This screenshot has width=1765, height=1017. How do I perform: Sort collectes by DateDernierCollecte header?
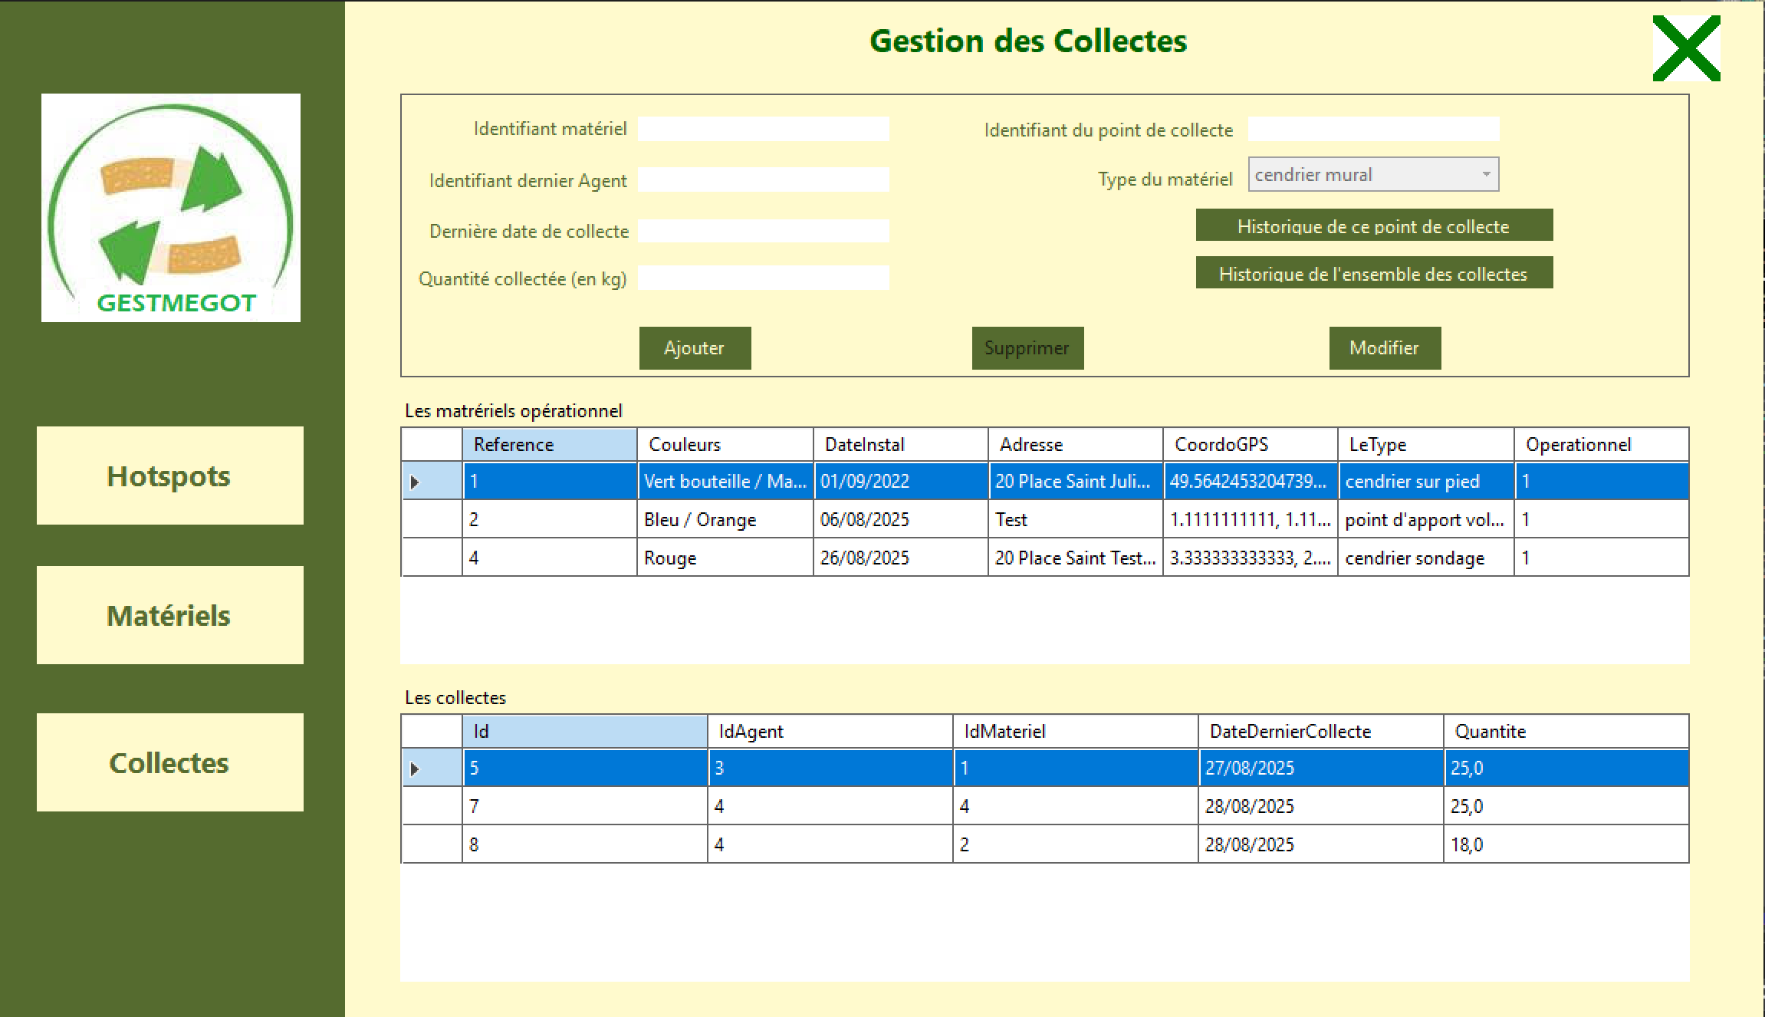click(1320, 732)
